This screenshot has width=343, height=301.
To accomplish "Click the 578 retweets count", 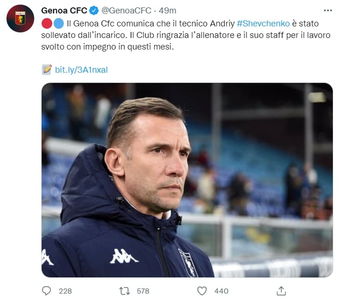I will point(143,291).
